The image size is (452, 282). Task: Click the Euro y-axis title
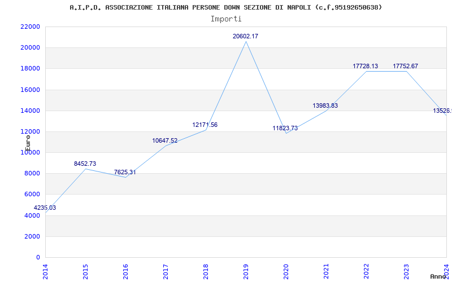click(x=28, y=143)
